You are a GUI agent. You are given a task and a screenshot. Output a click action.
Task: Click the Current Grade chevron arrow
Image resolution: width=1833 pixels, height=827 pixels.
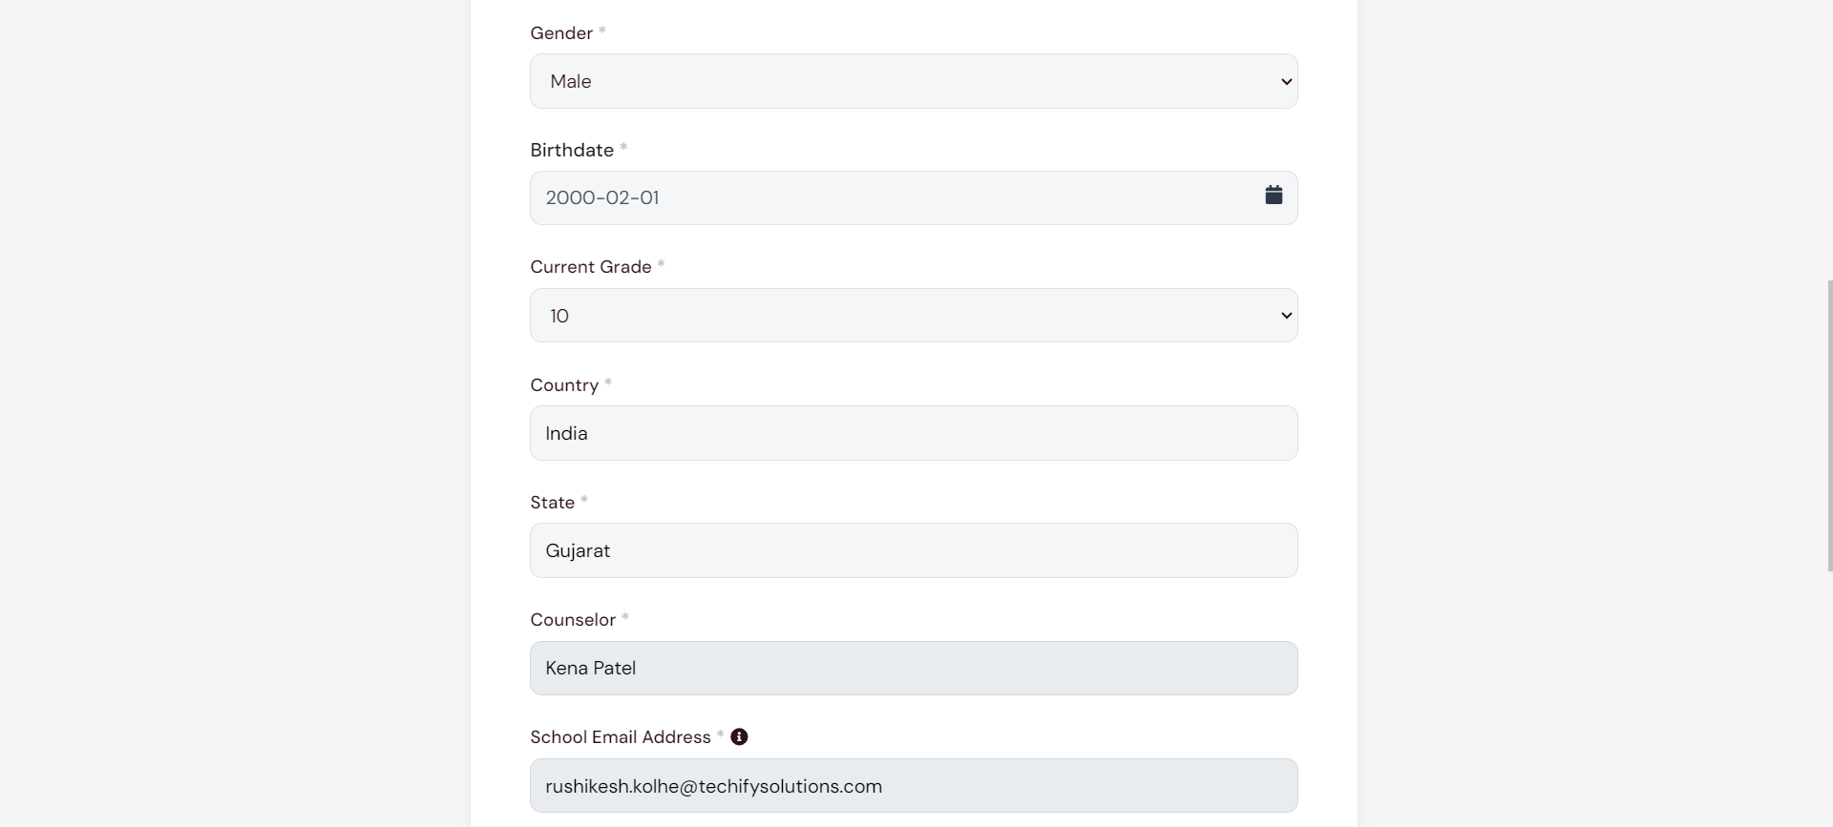pos(1286,316)
